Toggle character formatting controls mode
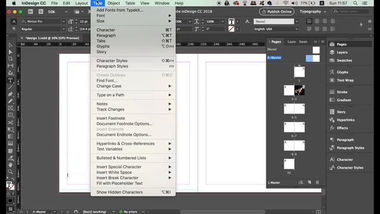The width and height of the screenshot is (380, 214). (x=14, y=21)
